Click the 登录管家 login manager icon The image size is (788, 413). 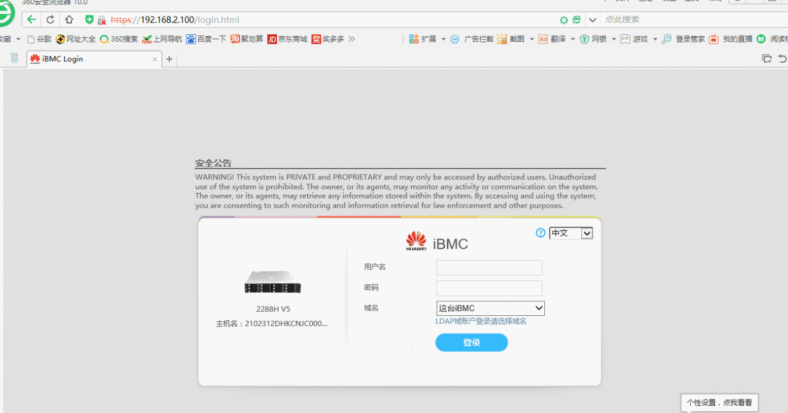(667, 39)
